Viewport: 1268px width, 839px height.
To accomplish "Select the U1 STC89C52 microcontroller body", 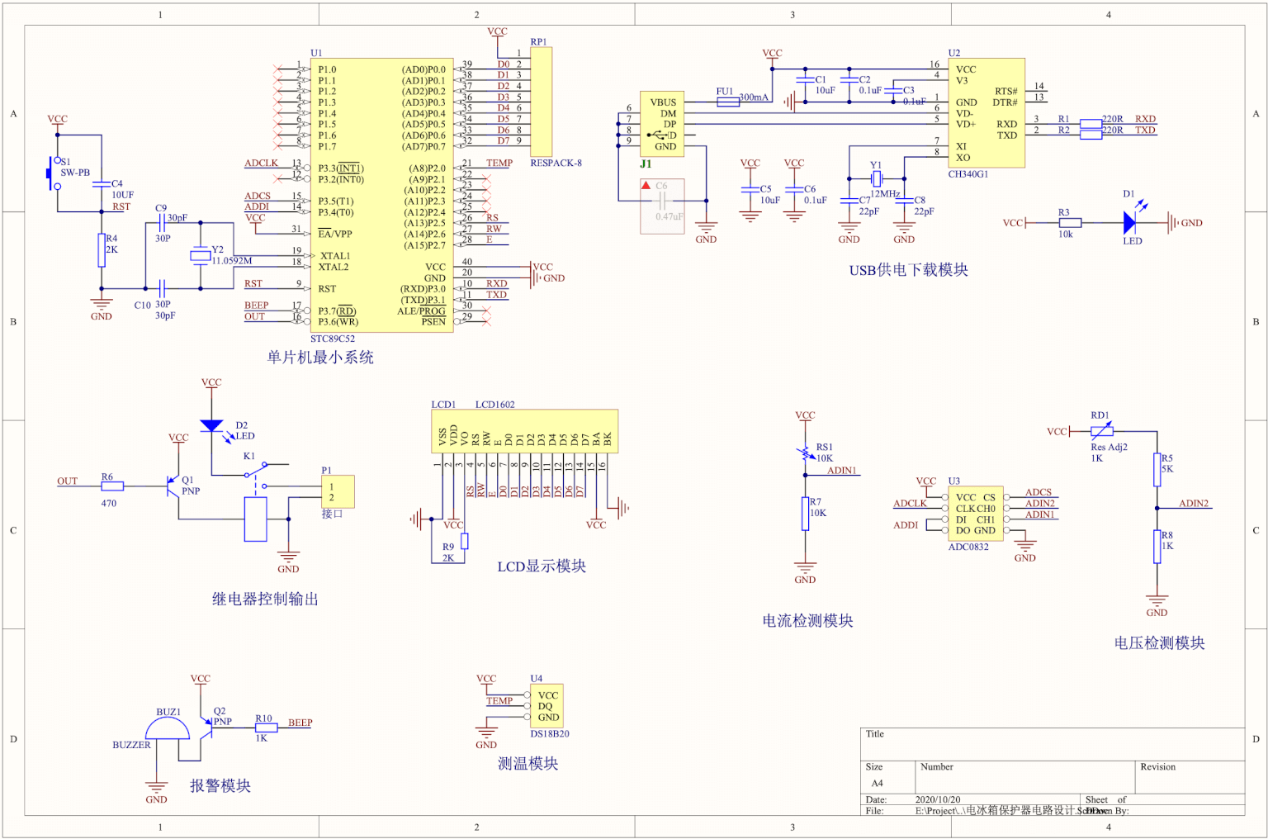I will point(381,195).
